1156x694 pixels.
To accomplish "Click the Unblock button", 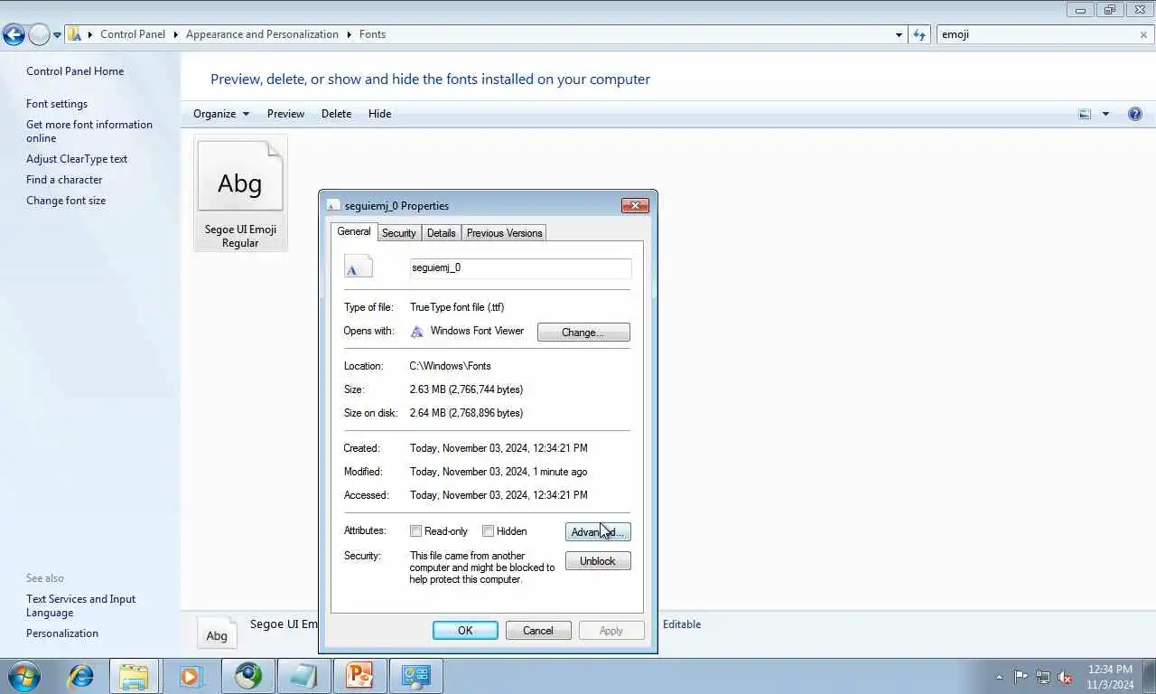I will click(x=598, y=561).
